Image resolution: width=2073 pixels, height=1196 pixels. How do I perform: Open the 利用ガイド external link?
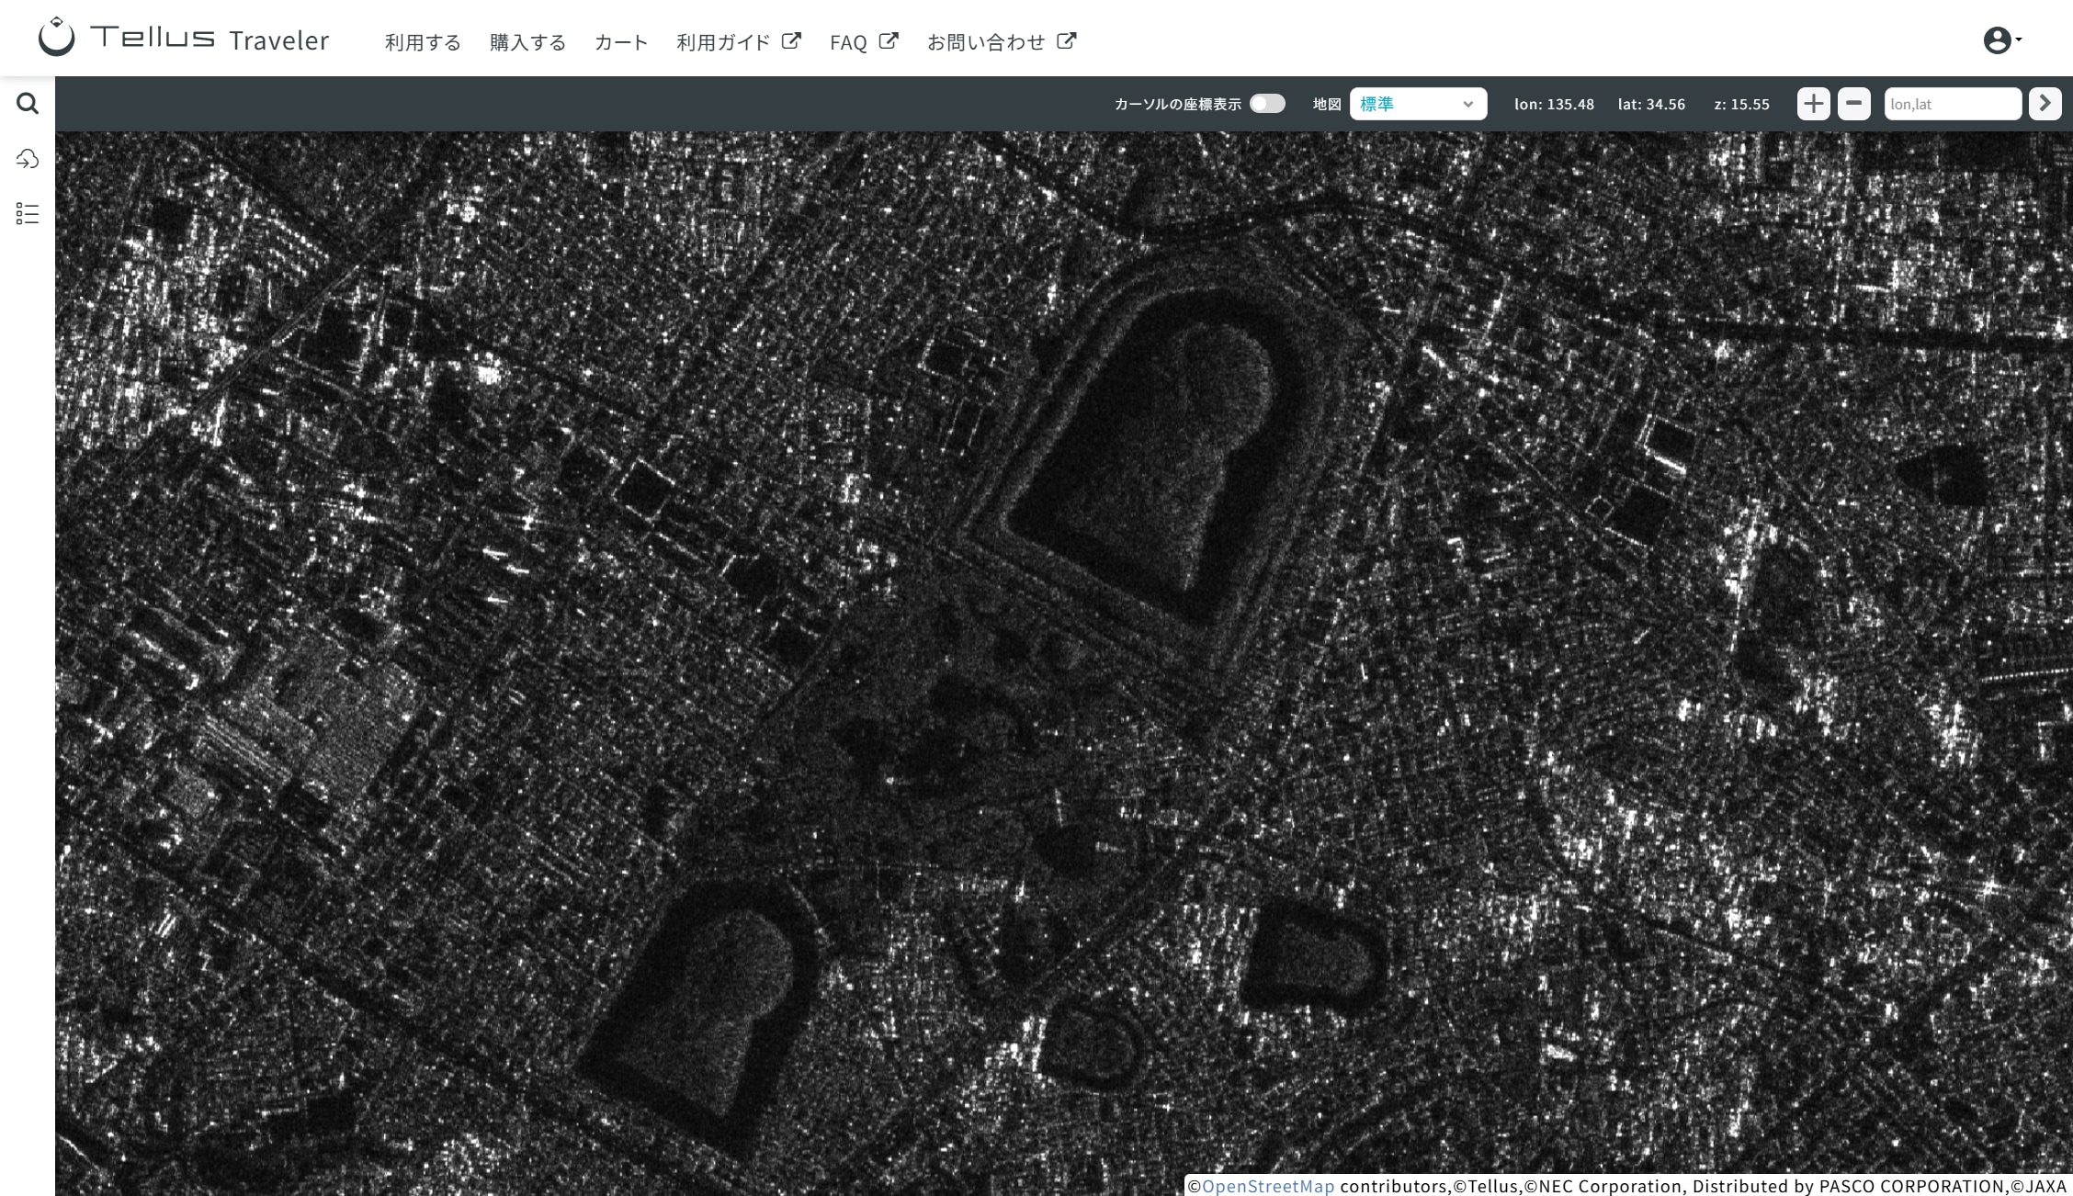738,42
